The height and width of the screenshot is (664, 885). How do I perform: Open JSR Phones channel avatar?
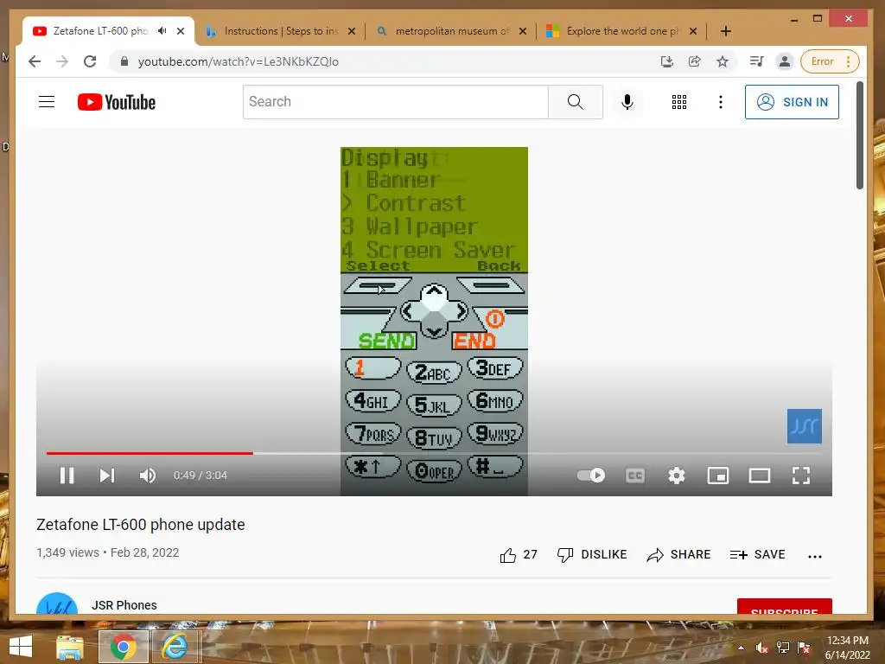(57, 603)
